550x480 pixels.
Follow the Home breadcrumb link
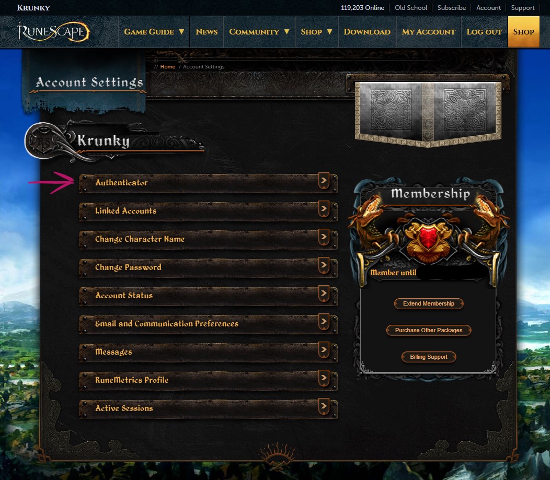tap(168, 66)
